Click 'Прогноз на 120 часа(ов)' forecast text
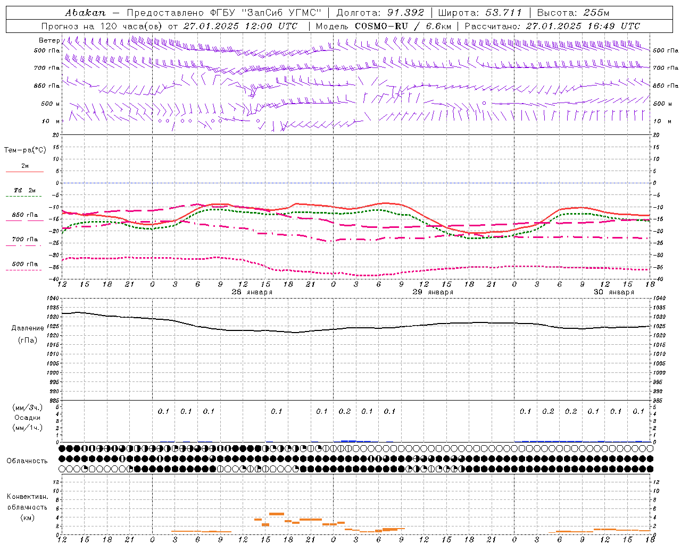Viewport: 681px width, 544px height. pyautogui.click(x=102, y=26)
